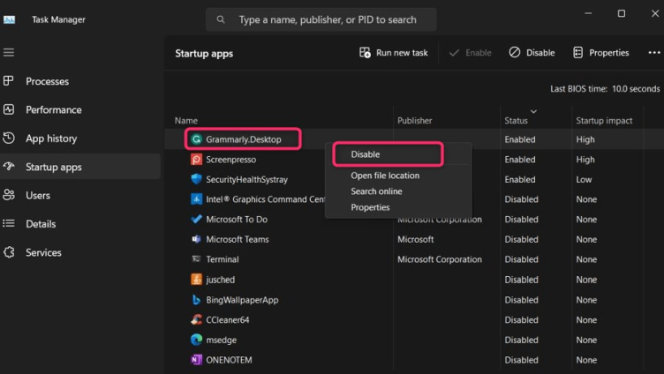Toggle the hamburger navigation menu
The height and width of the screenshot is (374, 664).
9,53
